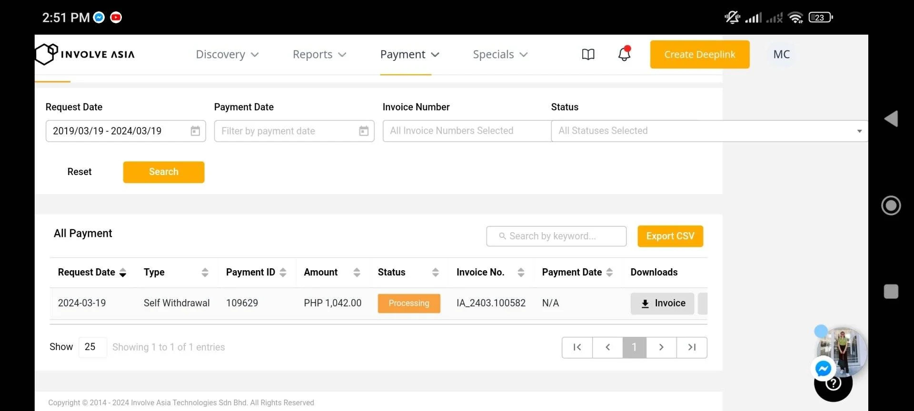914x411 pixels.
Task: Click invoice number IA_2403.100582
Action: pyautogui.click(x=491, y=303)
